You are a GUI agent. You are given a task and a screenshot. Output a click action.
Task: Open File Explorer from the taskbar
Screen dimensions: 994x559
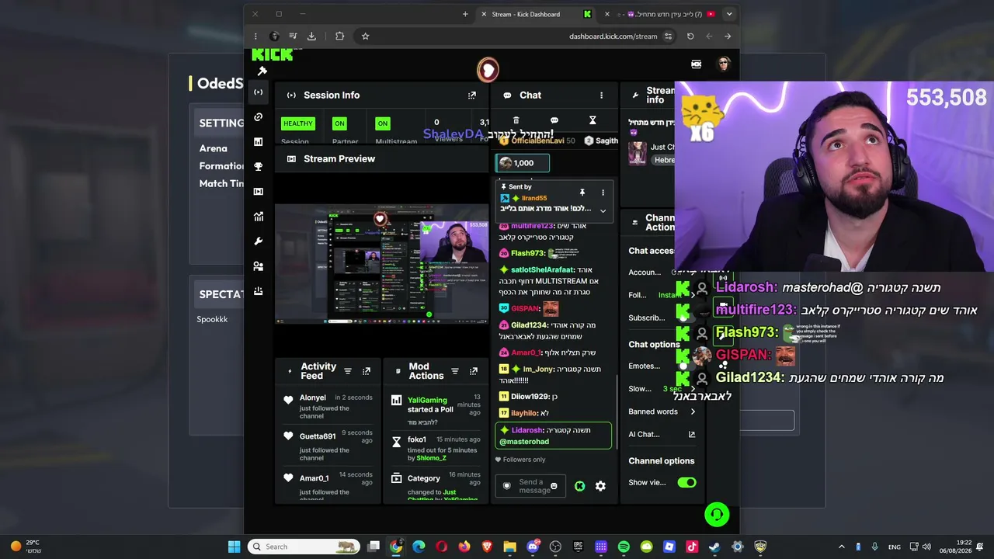(509, 547)
